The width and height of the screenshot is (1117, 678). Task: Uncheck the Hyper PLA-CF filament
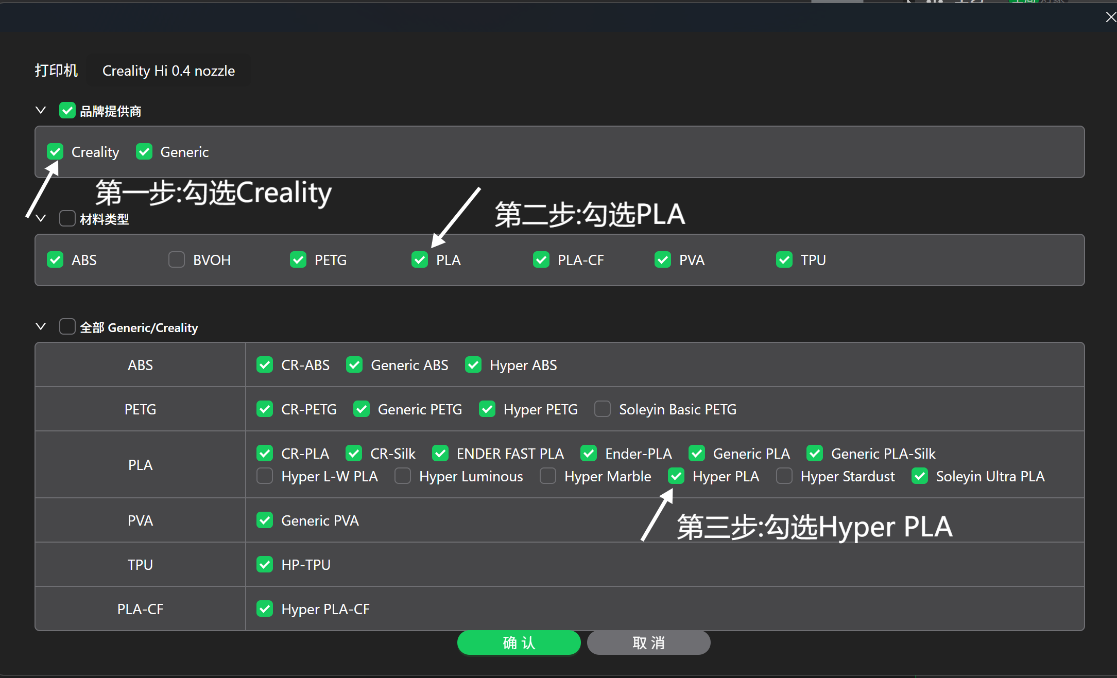point(265,609)
